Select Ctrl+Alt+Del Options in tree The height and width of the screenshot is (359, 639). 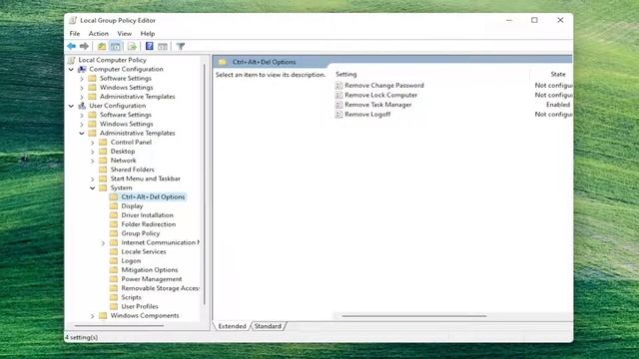tap(153, 197)
